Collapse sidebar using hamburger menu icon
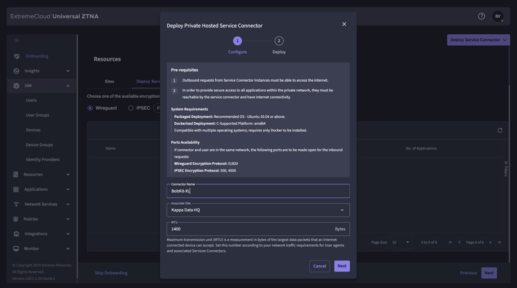Screen dimensions: 517x288 tap(17, 41)
